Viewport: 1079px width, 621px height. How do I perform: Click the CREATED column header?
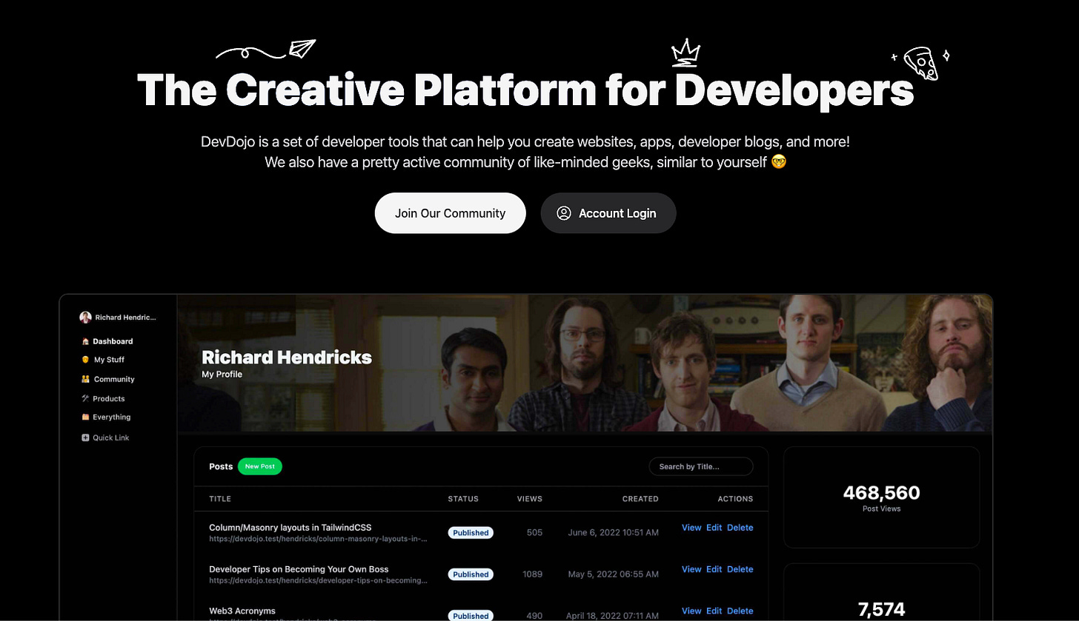click(x=640, y=499)
